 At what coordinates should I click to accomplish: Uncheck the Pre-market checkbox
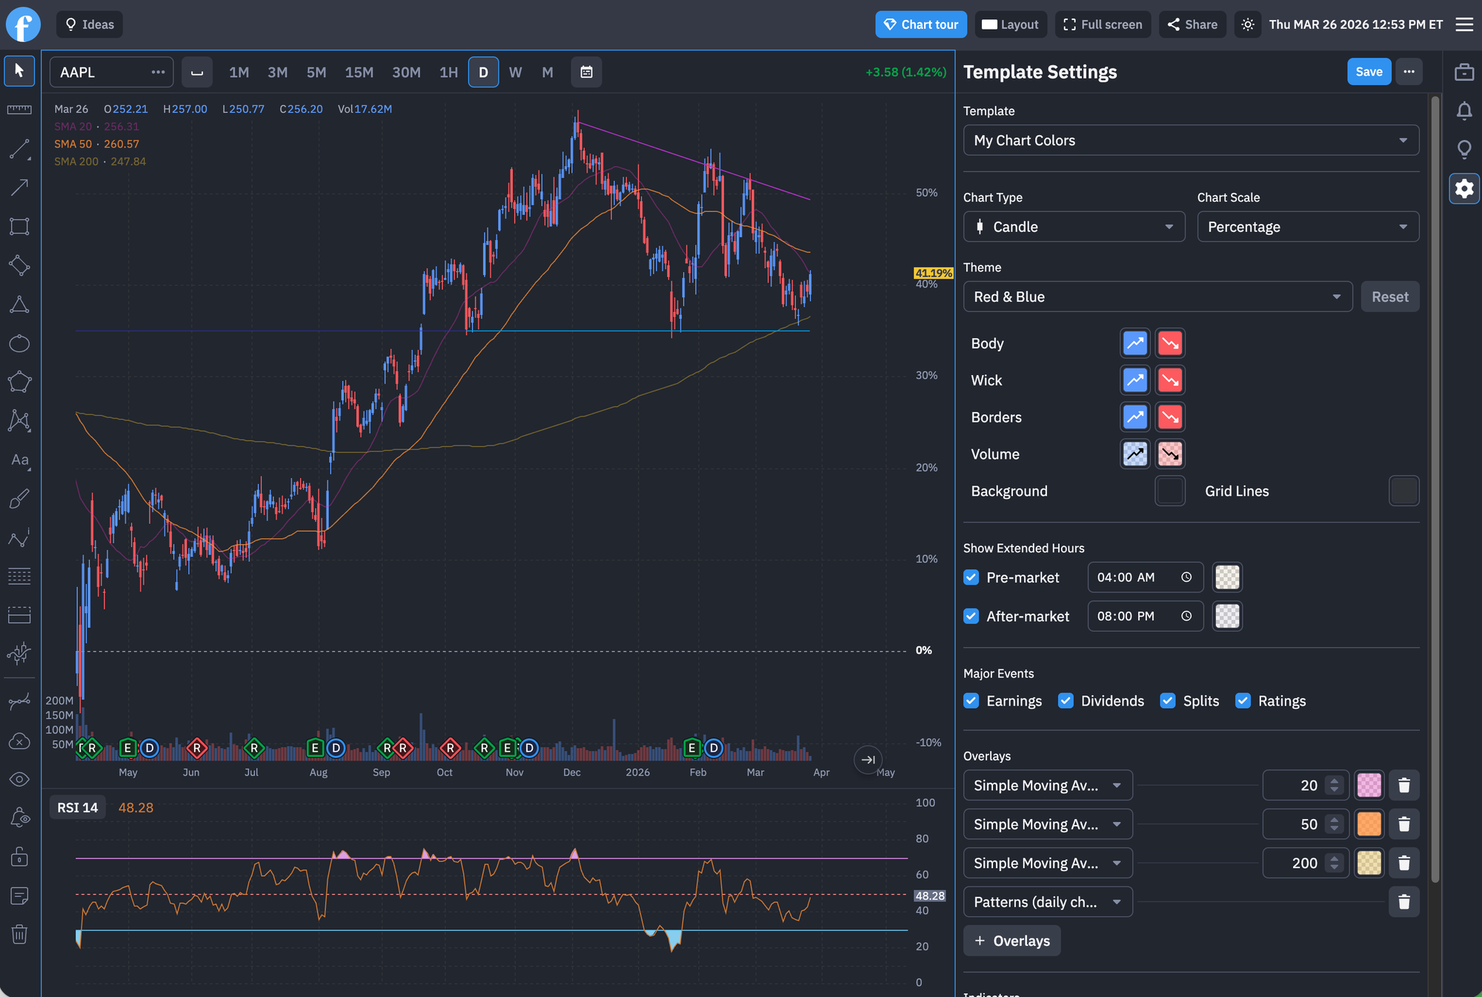971,577
